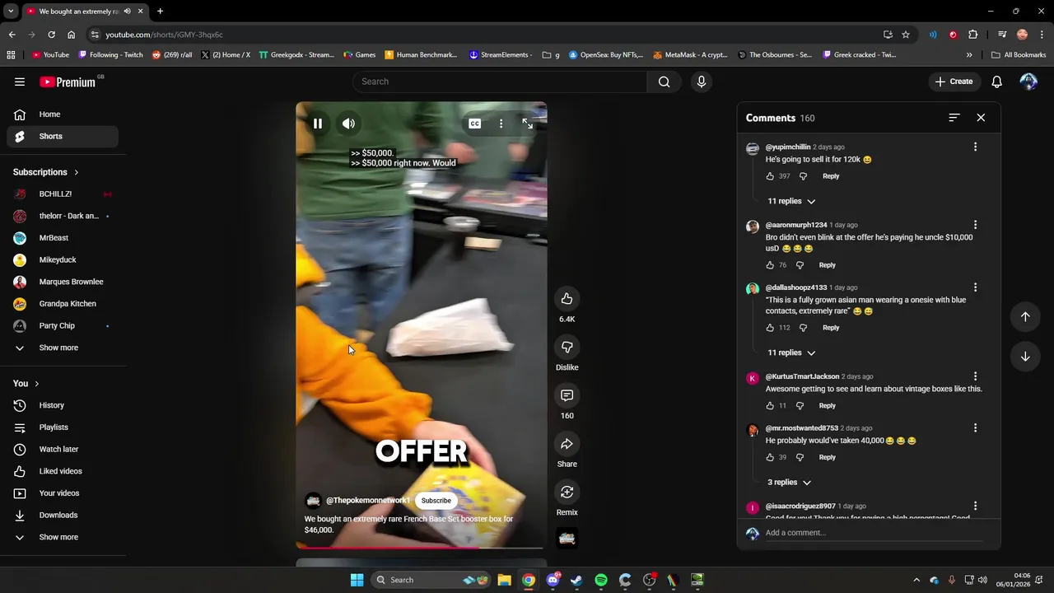Open the comments button showing 160

click(x=567, y=395)
